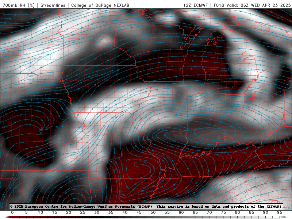Click the "80" label on the color scale
This screenshot has width=292, height=219.
point(238,212)
